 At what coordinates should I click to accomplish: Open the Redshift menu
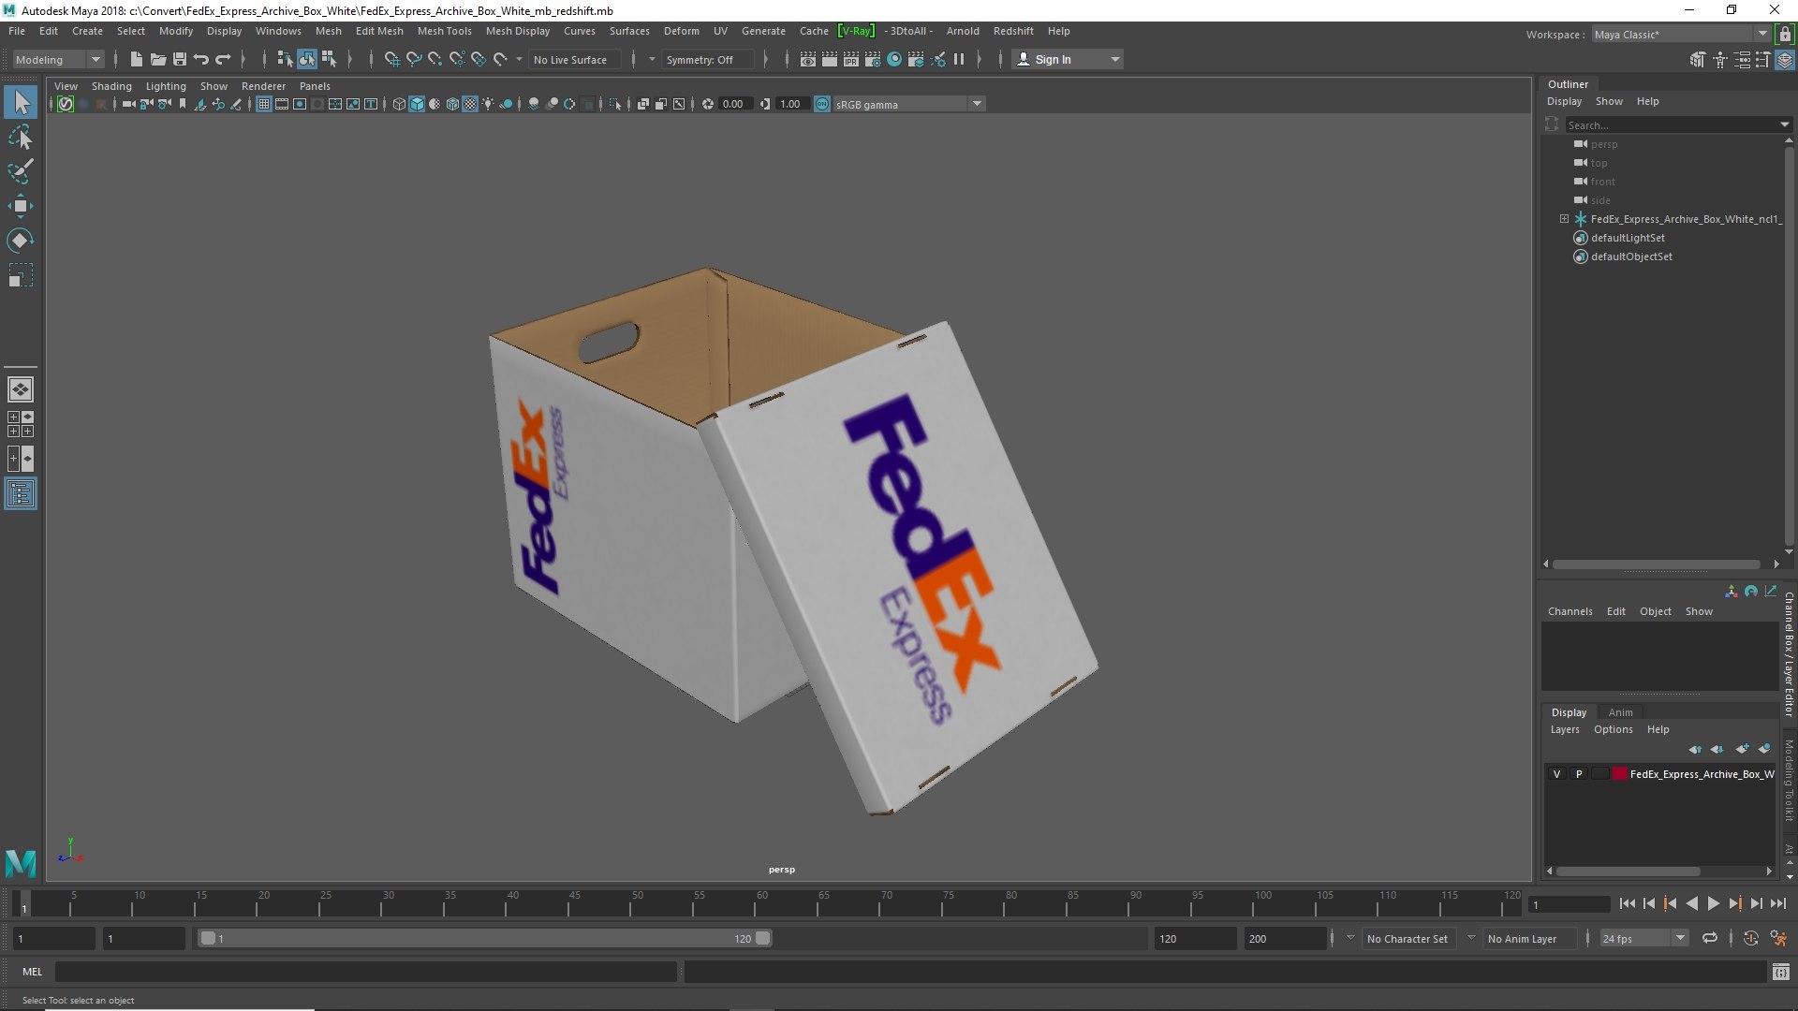(x=1013, y=31)
